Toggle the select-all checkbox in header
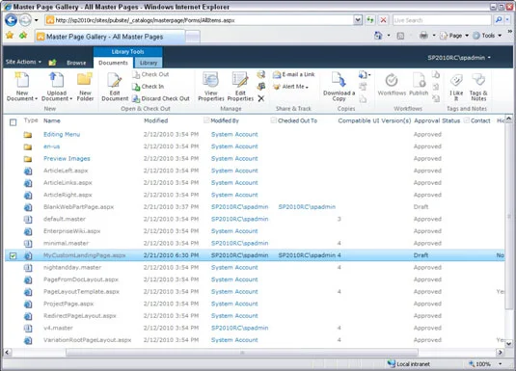 coord(13,122)
